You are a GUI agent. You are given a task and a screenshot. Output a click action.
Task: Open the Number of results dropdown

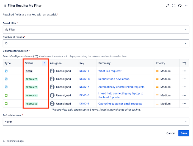coord(96,44)
